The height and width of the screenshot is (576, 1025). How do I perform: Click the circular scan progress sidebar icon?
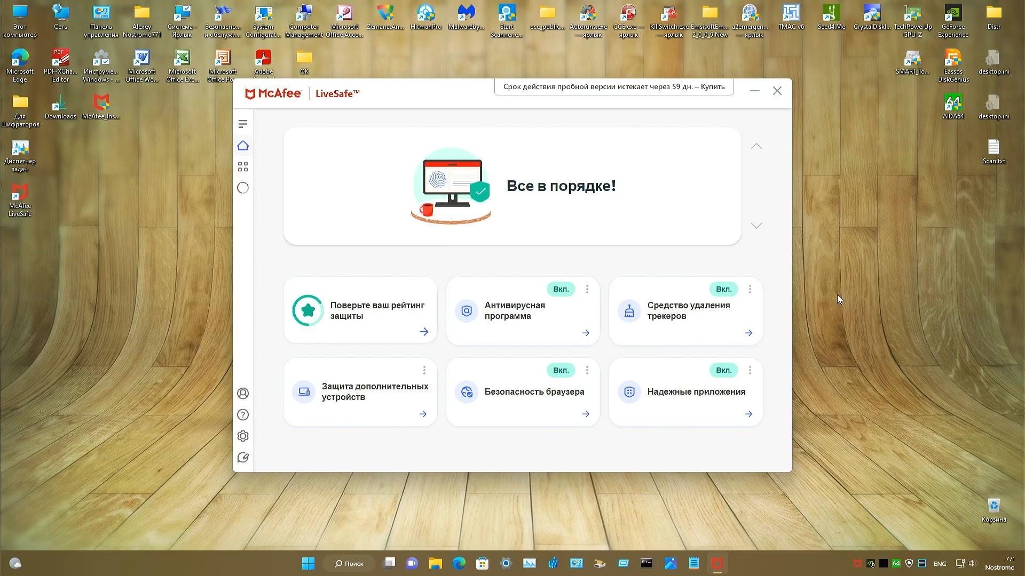(243, 188)
